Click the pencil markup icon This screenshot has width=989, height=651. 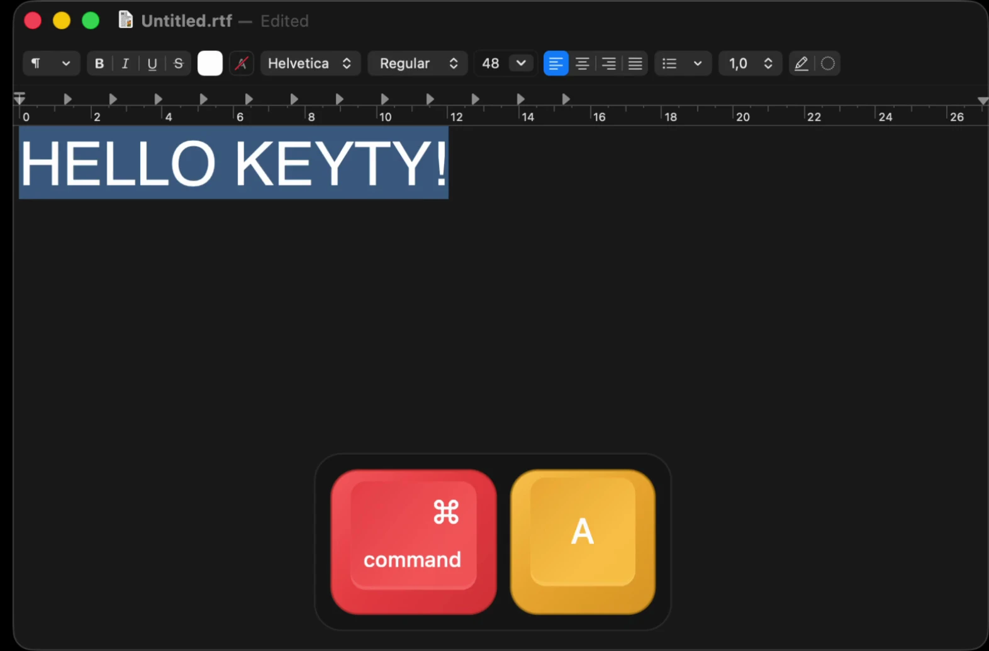802,64
